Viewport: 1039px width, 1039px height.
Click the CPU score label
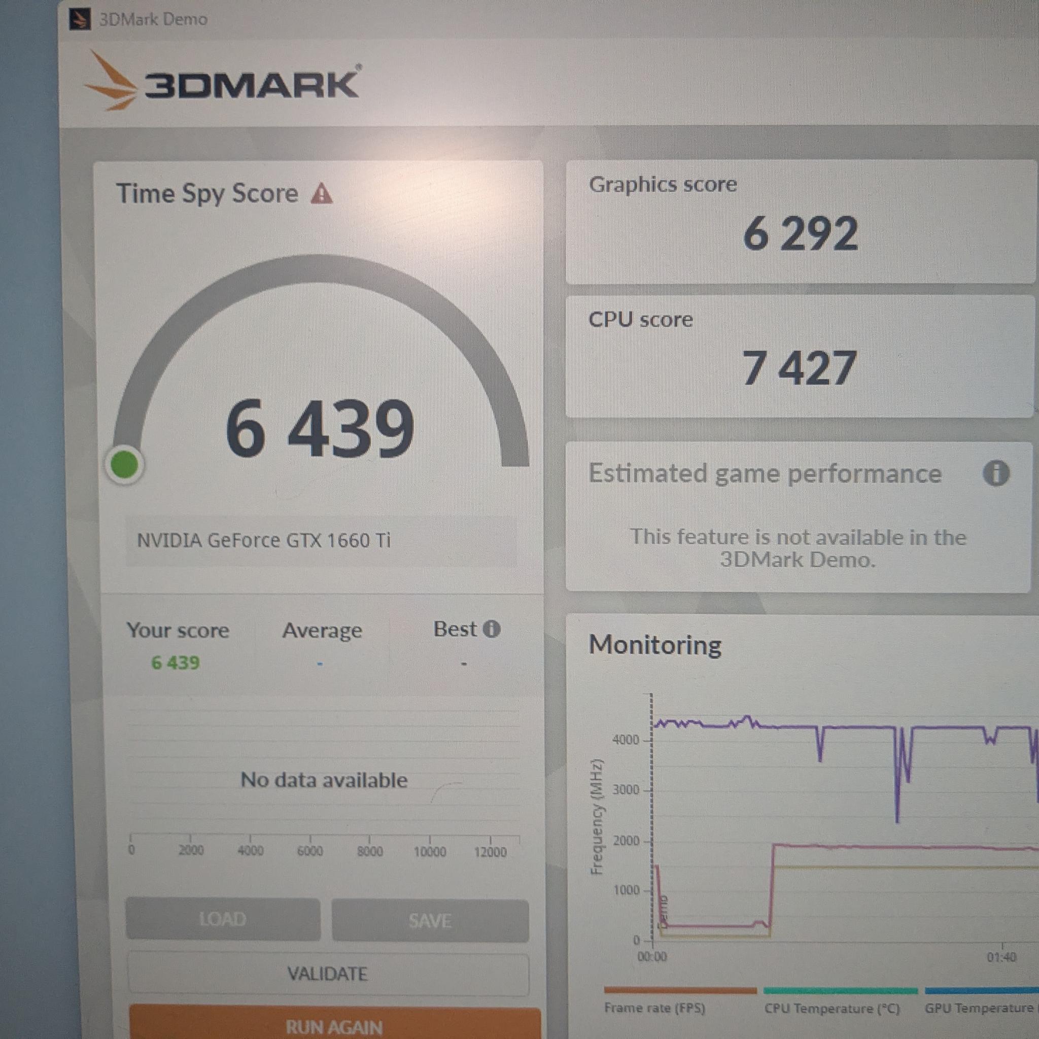pyautogui.click(x=641, y=320)
